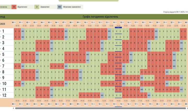Select the "Можливо заживлені" legend label
188x112 pixels.
point(72,7)
